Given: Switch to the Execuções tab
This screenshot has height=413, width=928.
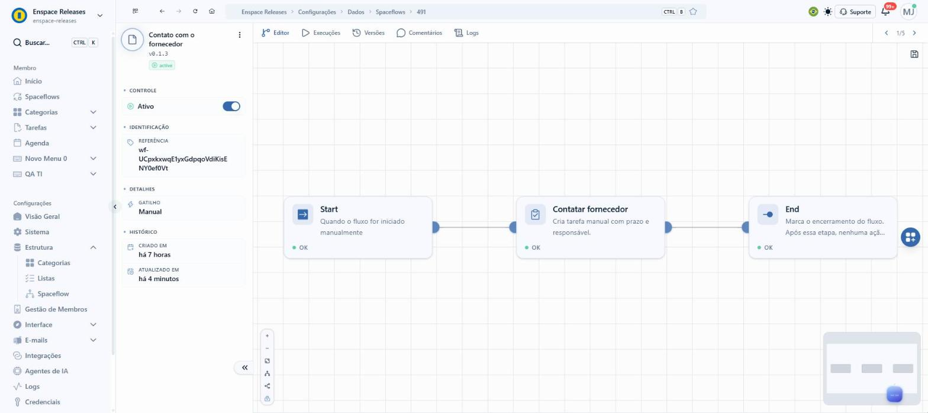Looking at the screenshot, I should point(321,33).
